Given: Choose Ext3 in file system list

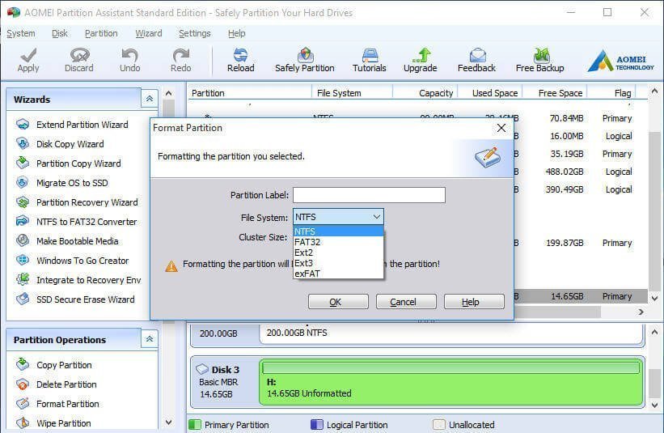Looking at the screenshot, I should click(338, 263).
